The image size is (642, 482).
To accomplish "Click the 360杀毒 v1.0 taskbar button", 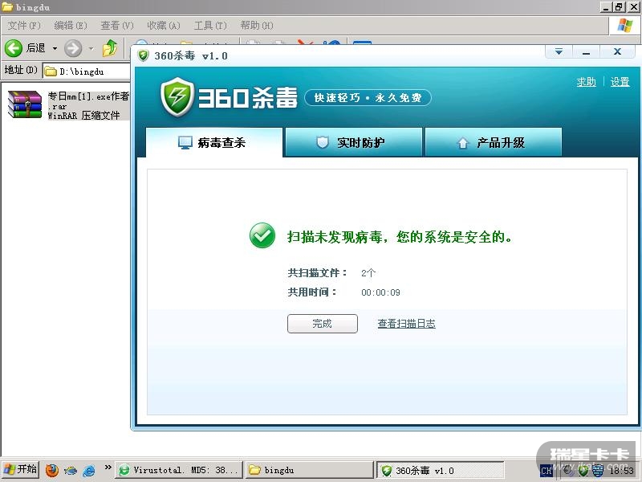I will [x=441, y=470].
